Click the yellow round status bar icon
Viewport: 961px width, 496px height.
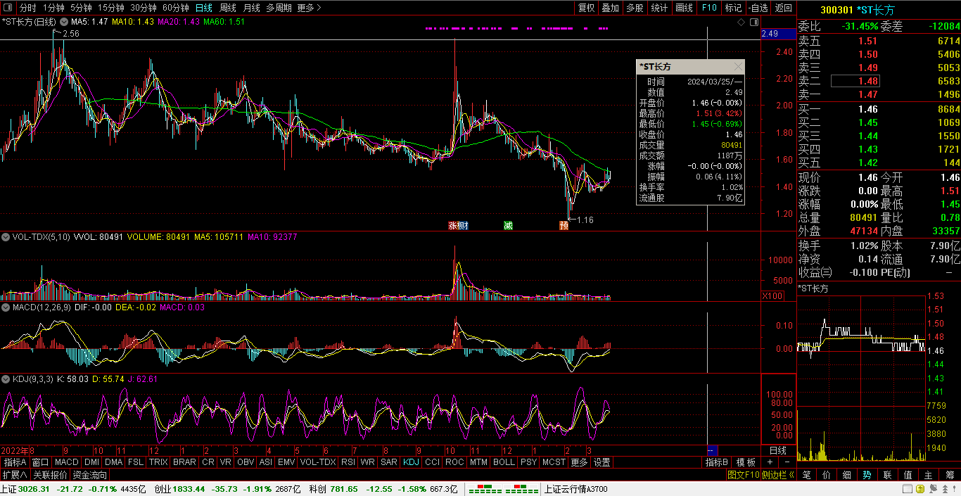920,488
